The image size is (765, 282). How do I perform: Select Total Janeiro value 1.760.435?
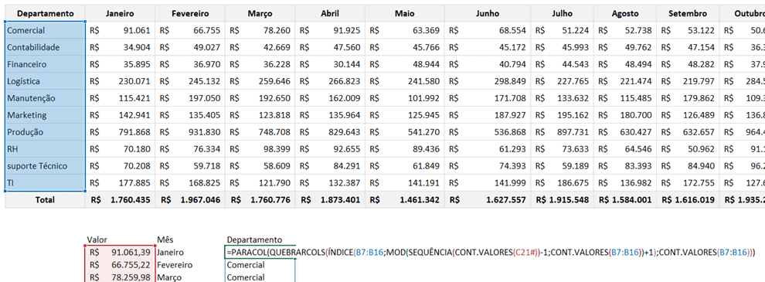click(x=120, y=200)
